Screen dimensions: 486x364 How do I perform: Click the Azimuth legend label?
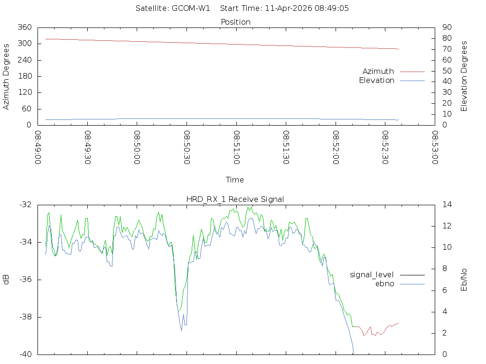pyautogui.click(x=378, y=72)
